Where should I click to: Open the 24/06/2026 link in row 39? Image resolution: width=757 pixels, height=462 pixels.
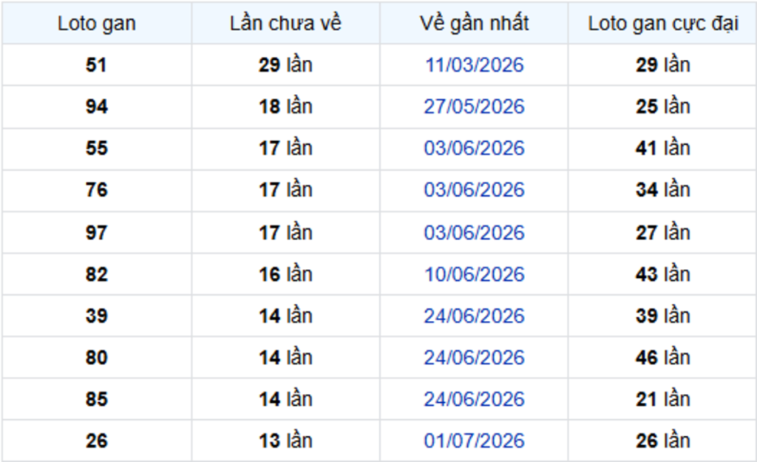pos(474,316)
